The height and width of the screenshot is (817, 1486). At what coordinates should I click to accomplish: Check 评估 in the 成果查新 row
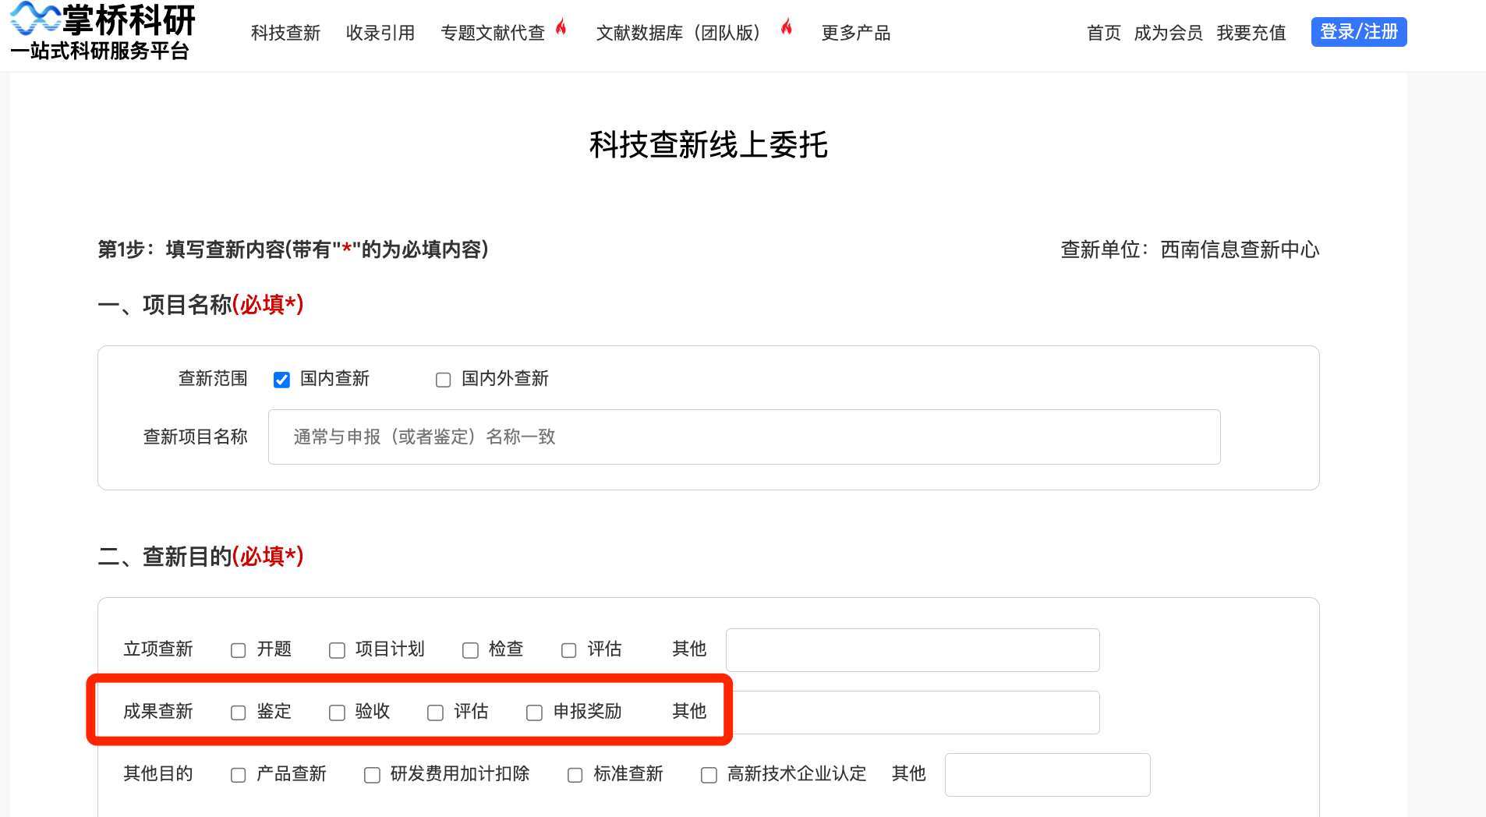436,713
